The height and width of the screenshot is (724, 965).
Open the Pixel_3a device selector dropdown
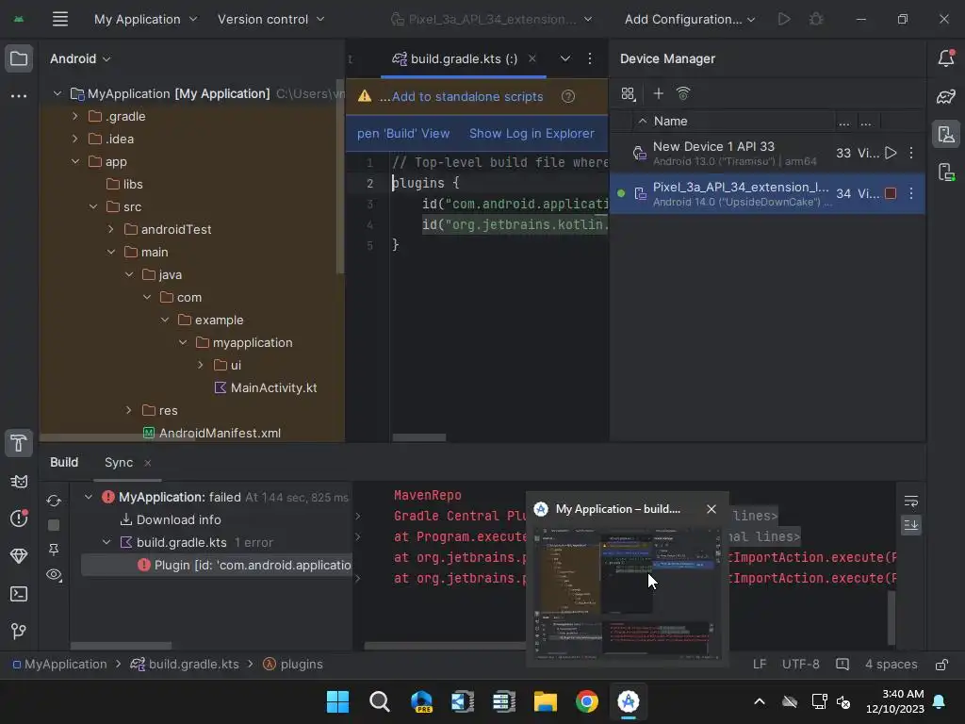point(492,19)
